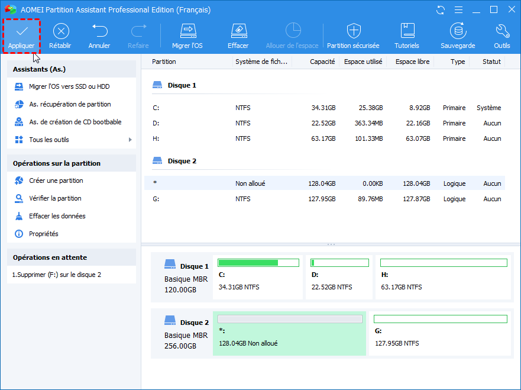Open the Migrer l'OS tool
The image size is (521, 390).
[x=188, y=31]
